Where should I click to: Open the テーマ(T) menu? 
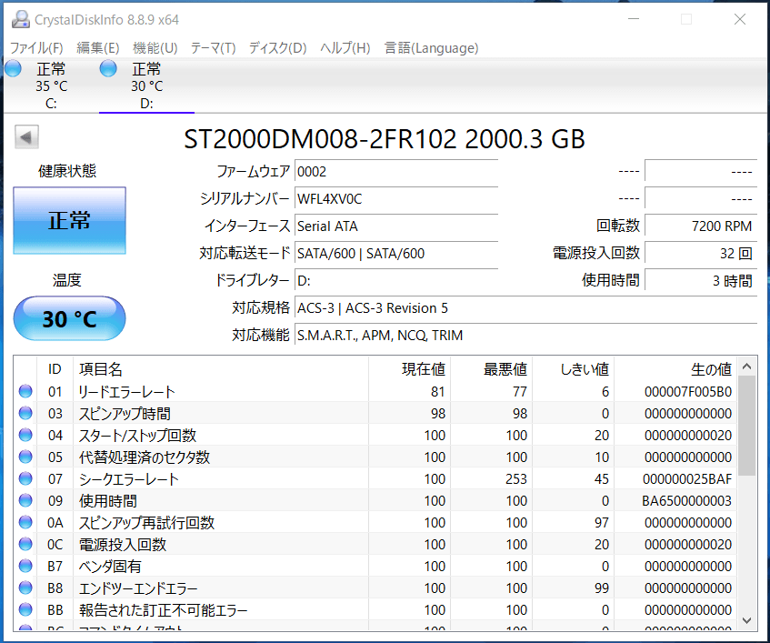tap(213, 47)
